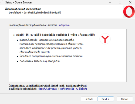Cancel the Opera Browser setup

(x=125, y=99)
